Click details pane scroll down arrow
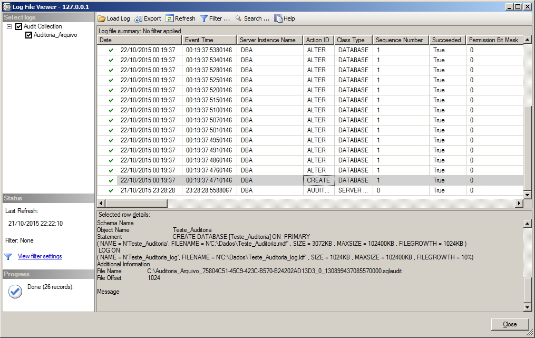The image size is (535, 338). [x=528, y=307]
